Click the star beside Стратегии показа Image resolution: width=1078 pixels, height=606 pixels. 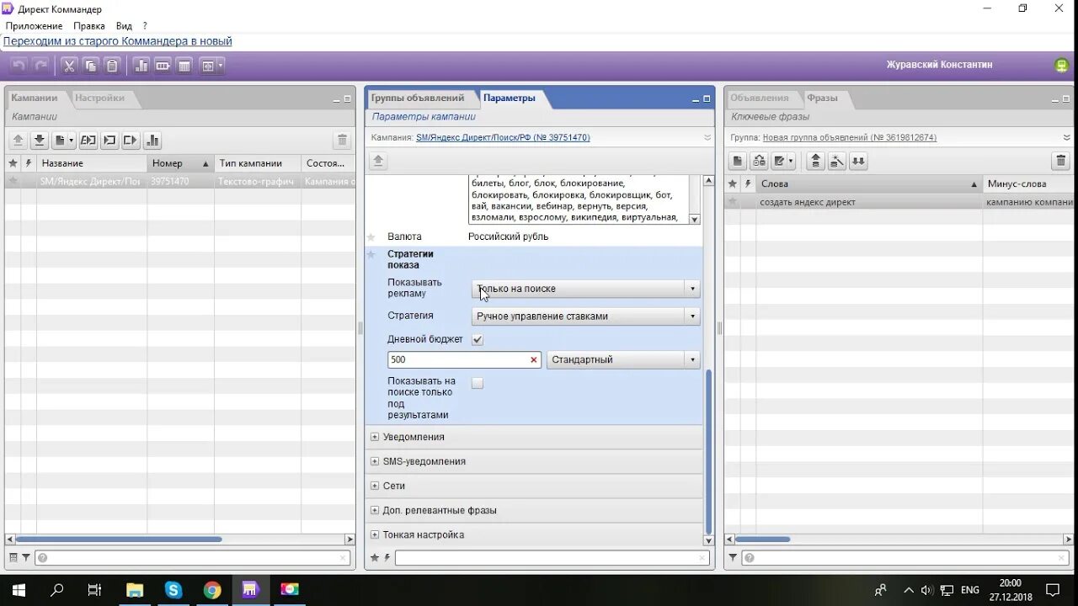click(371, 254)
